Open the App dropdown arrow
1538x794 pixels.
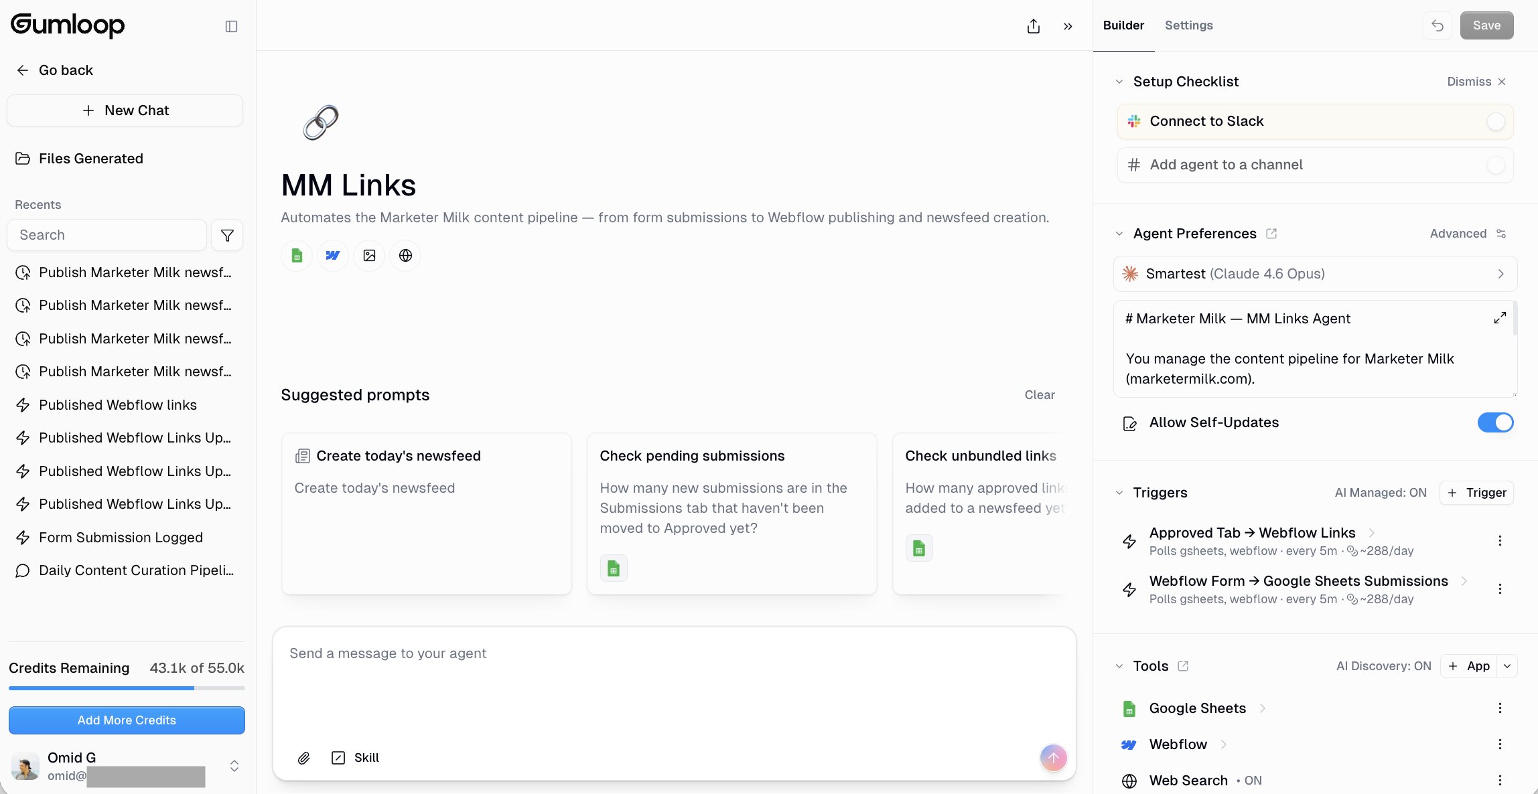(x=1507, y=666)
